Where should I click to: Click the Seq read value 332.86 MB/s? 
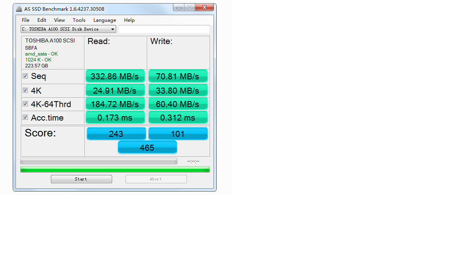coord(115,76)
